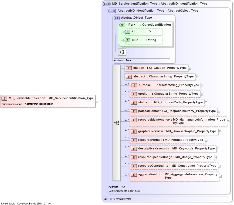
Task: Expand the resourceSpecificUsage element
Action: click(215, 158)
